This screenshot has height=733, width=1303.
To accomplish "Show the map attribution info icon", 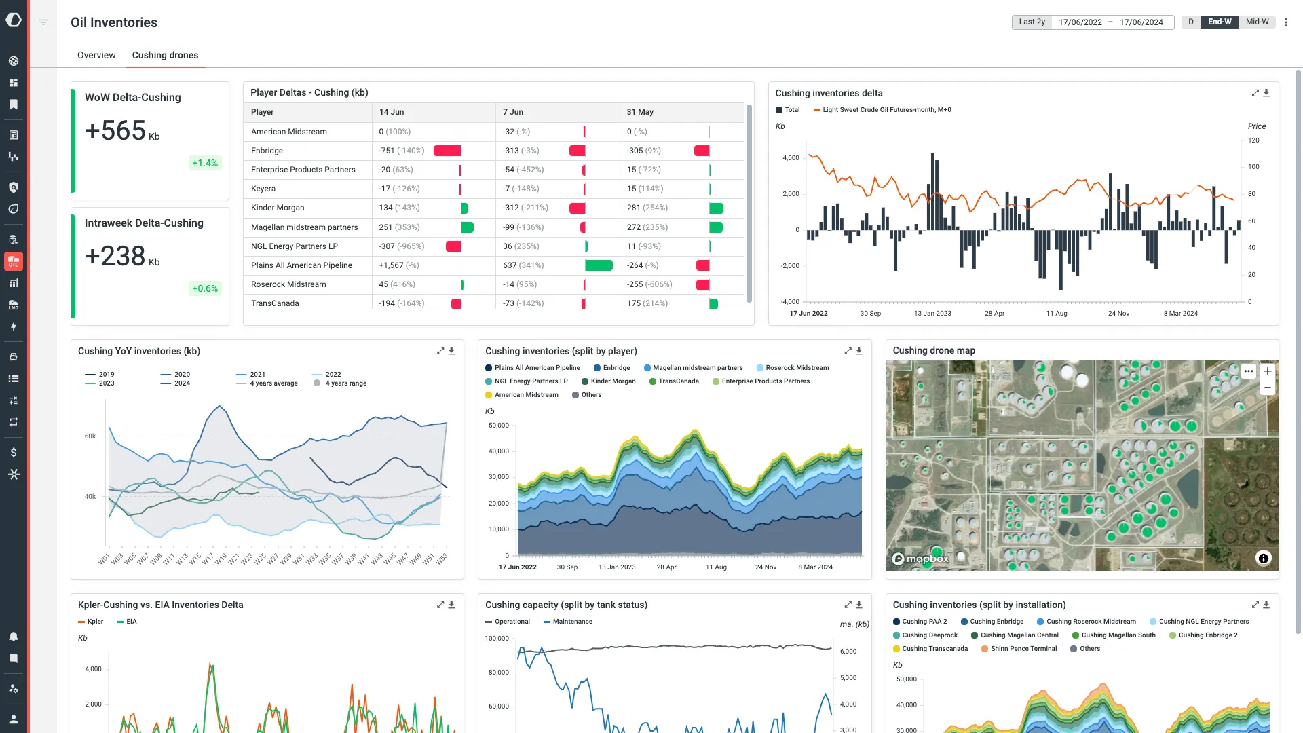I will point(1263,559).
